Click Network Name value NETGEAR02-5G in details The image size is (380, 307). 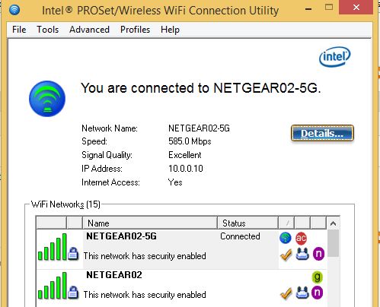tap(199, 128)
